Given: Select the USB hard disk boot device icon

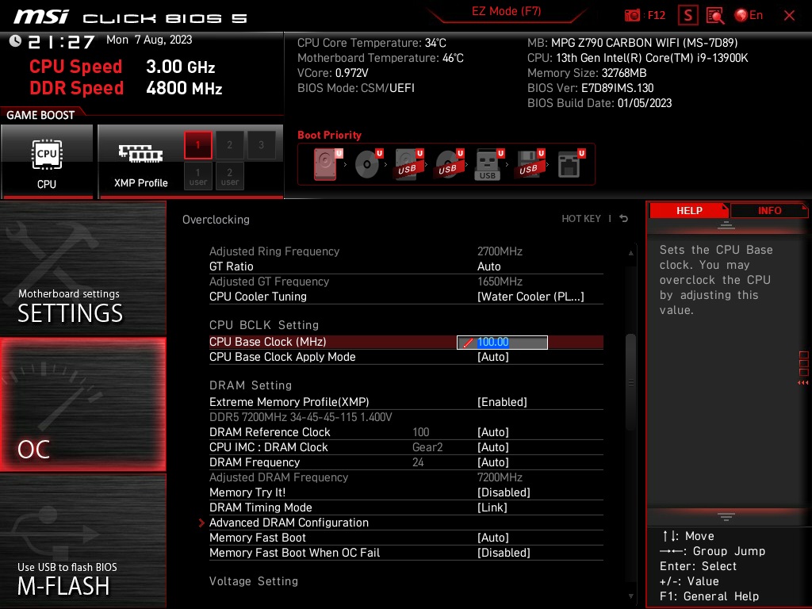Looking at the screenshot, I should point(409,164).
